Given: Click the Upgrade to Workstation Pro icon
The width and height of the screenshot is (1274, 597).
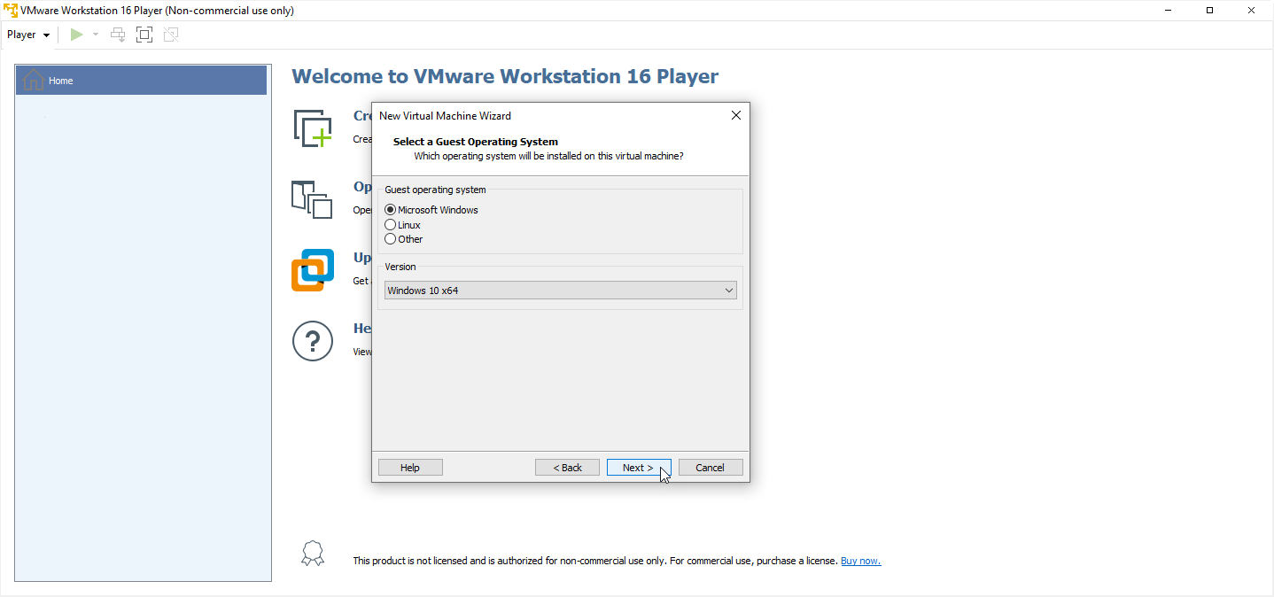Looking at the screenshot, I should click(x=313, y=270).
